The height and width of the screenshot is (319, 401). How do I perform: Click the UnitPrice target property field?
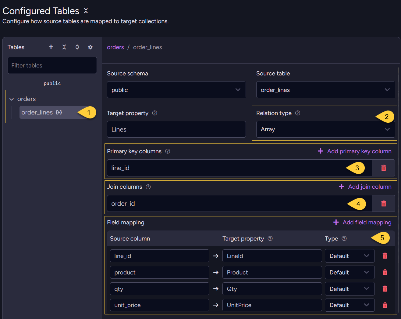pos(272,305)
